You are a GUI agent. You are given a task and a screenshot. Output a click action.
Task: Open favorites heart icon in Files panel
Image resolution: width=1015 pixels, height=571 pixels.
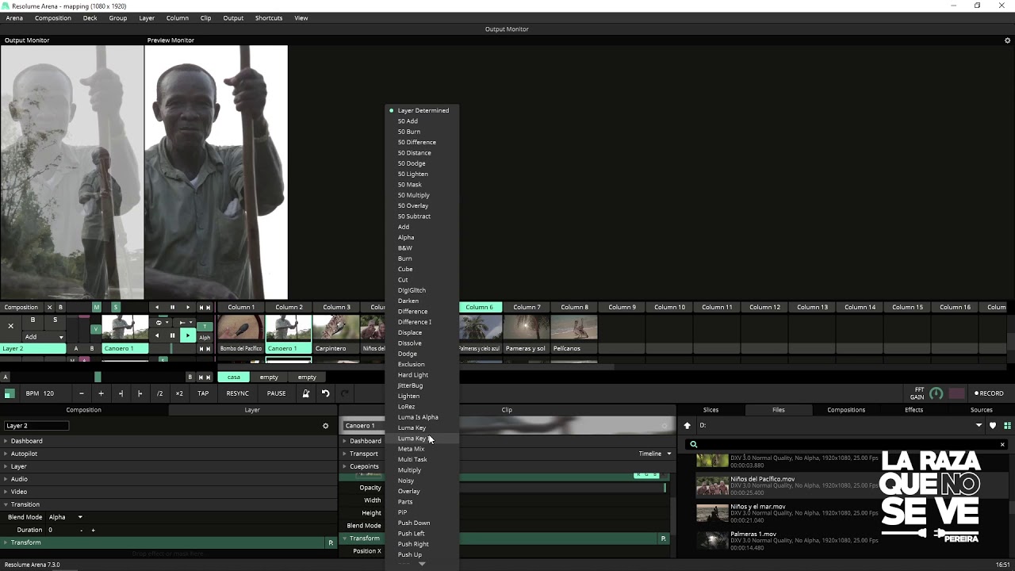click(x=993, y=426)
